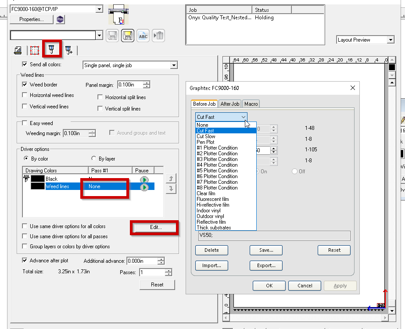Toggle pause icon for Black row

144,179
